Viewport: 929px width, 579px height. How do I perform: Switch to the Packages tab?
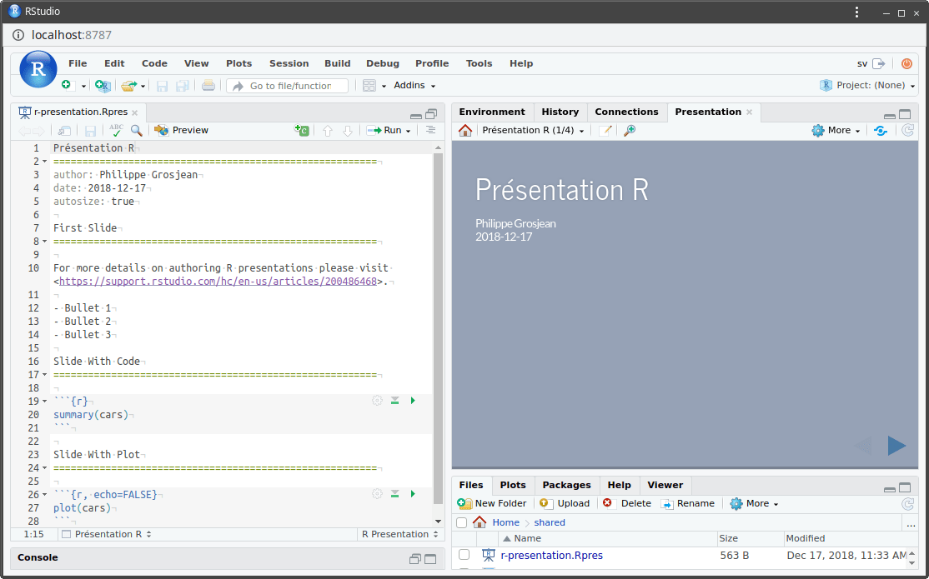pyautogui.click(x=566, y=485)
